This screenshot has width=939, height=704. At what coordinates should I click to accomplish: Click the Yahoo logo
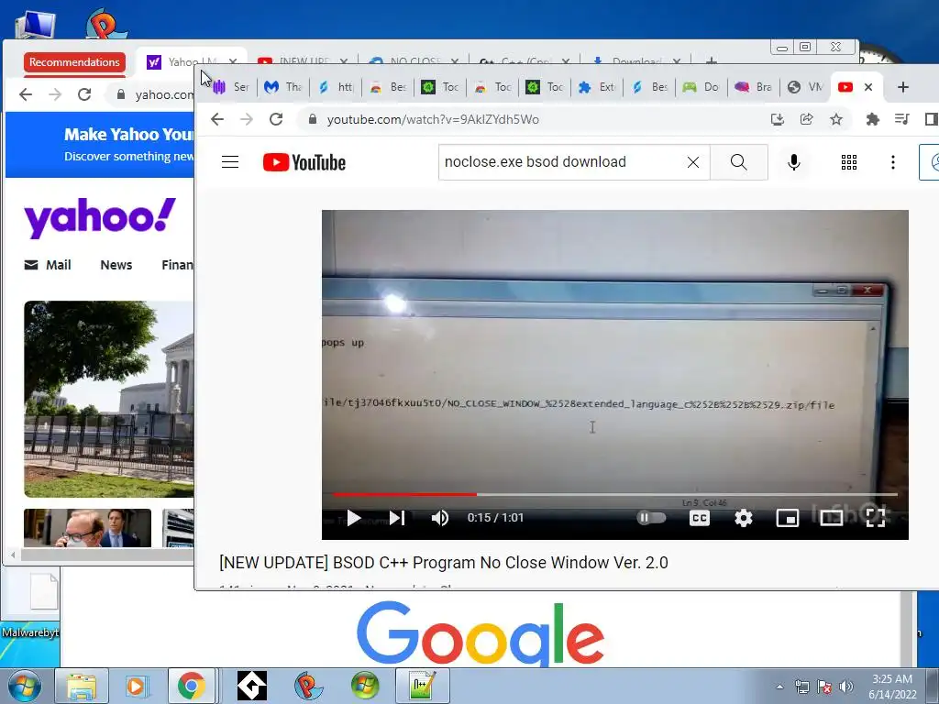point(100,217)
